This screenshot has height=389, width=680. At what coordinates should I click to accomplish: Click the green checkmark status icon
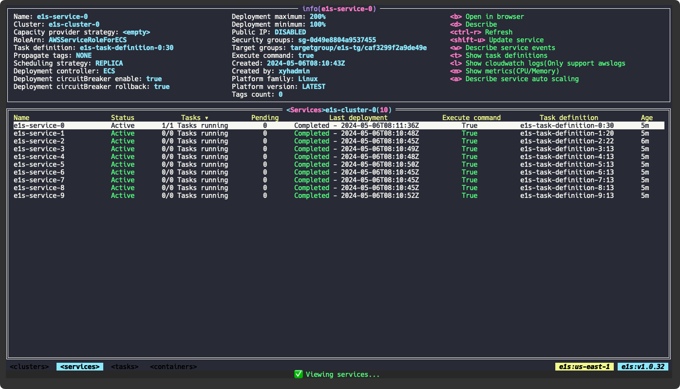pyautogui.click(x=298, y=374)
